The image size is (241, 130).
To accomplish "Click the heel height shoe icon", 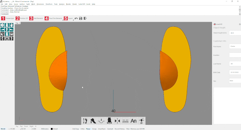I will point(93,121).
